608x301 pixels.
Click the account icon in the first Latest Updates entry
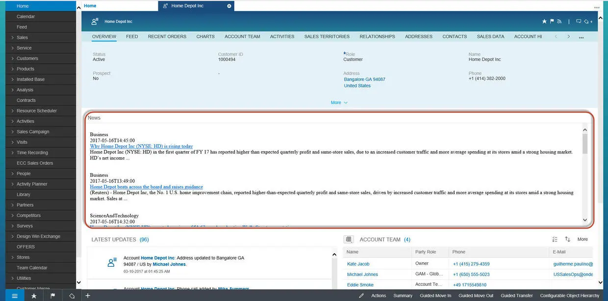point(112,262)
